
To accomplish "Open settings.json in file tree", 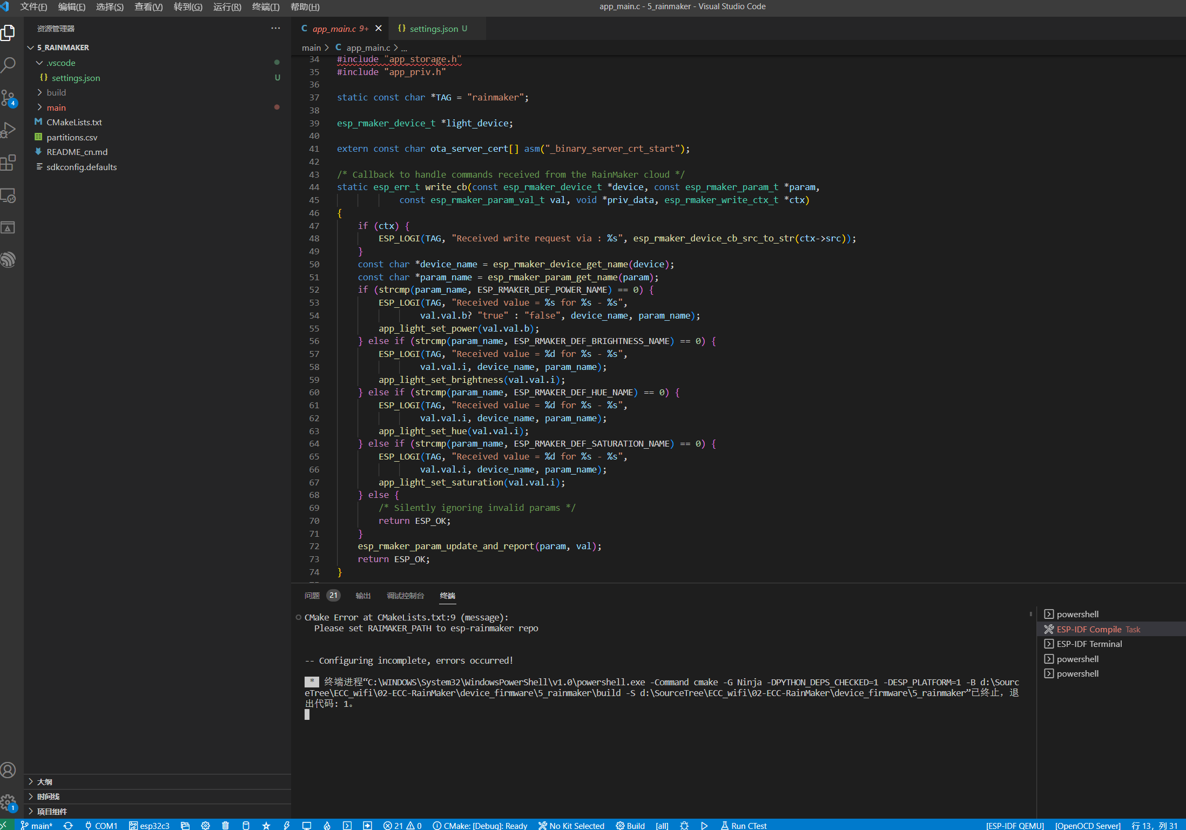I will tap(157, 78).
